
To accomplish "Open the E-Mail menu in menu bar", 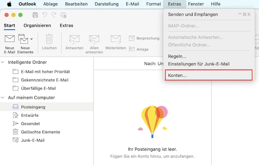I will coord(132,4).
